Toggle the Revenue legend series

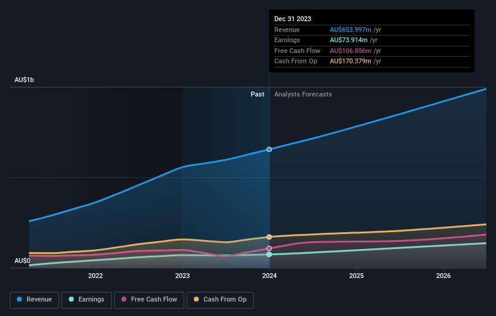(x=34, y=300)
